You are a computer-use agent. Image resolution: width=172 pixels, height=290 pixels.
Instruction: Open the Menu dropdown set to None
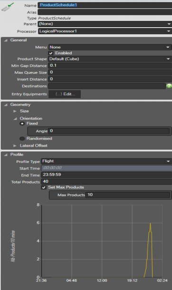[110, 47]
